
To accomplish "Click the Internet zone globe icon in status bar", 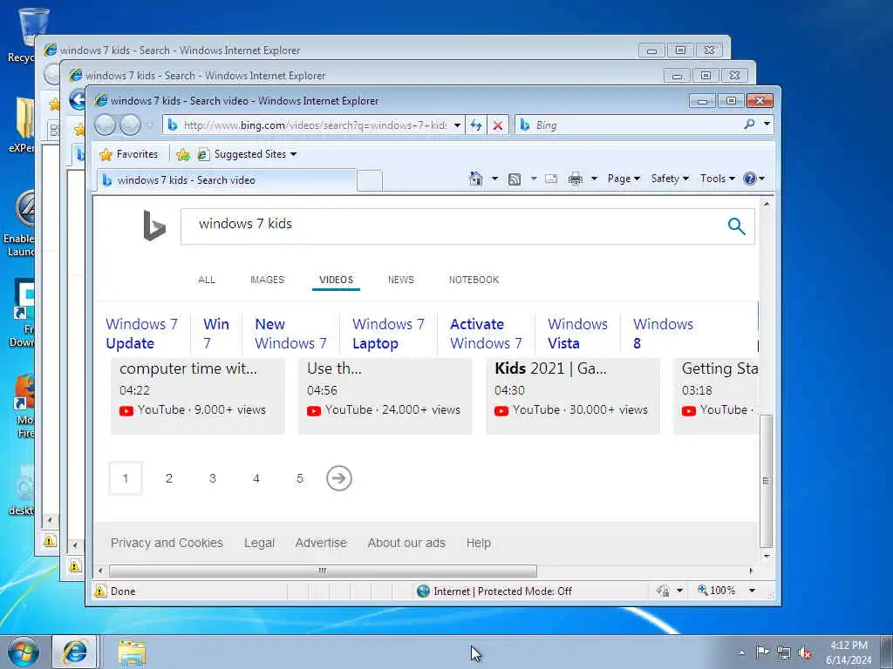I will point(423,591).
